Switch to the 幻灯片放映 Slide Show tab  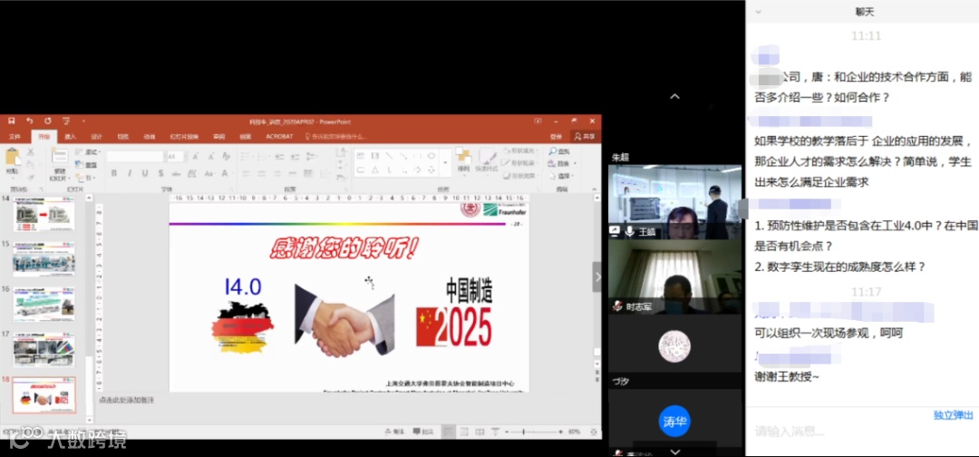click(x=184, y=136)
